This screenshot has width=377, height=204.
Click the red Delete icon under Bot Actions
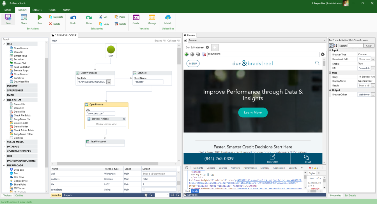click(54, 24)
